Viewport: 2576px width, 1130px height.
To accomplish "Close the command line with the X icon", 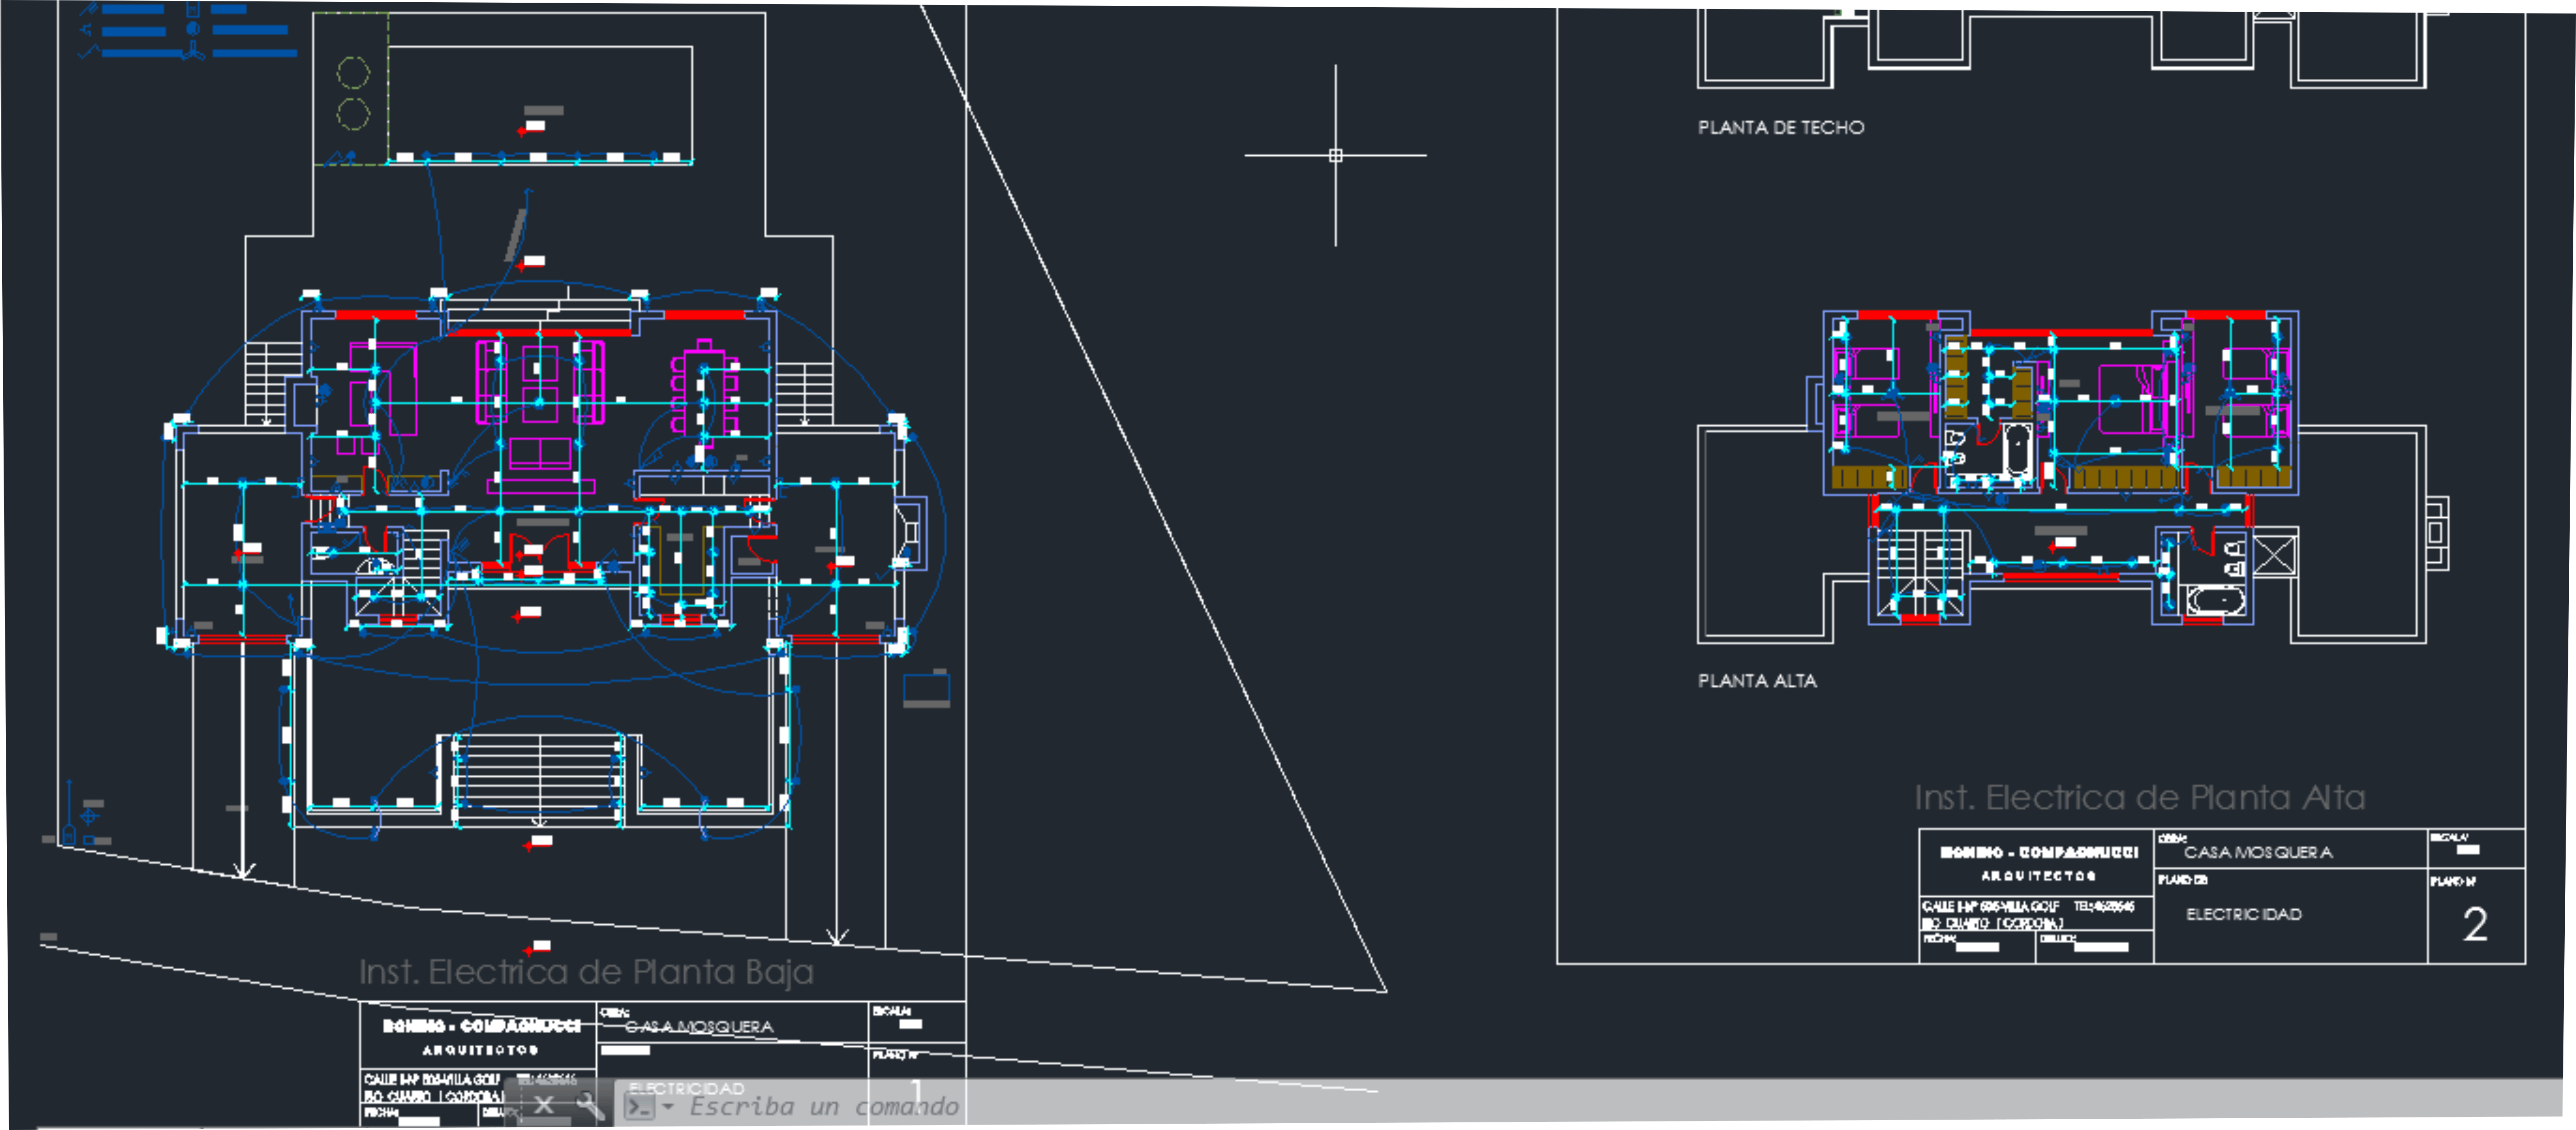I will [543, 1105].
